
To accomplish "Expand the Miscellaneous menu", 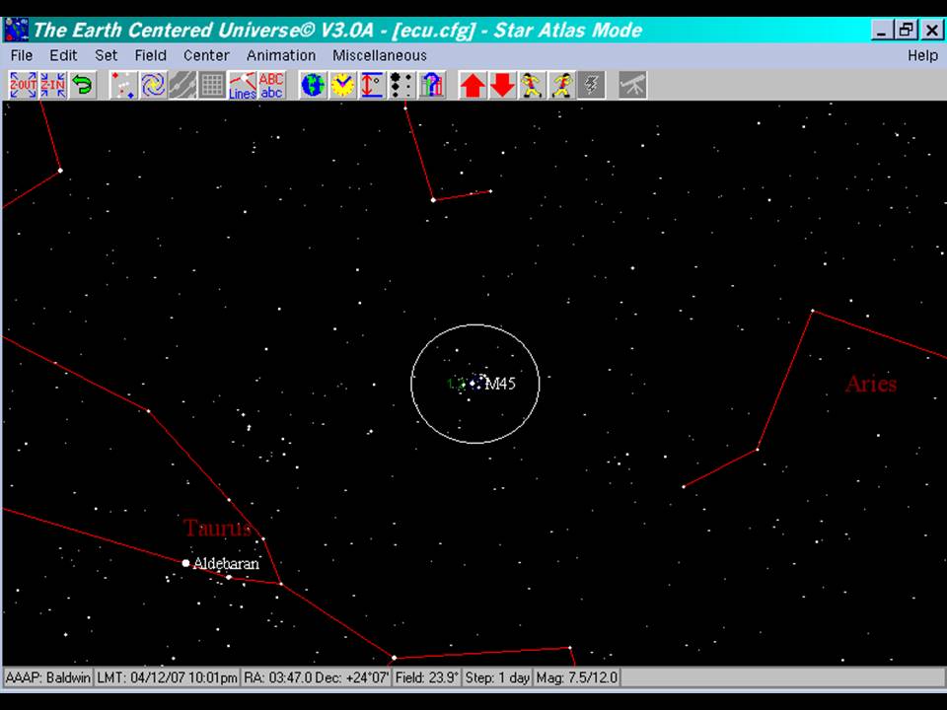I will 380,55.
